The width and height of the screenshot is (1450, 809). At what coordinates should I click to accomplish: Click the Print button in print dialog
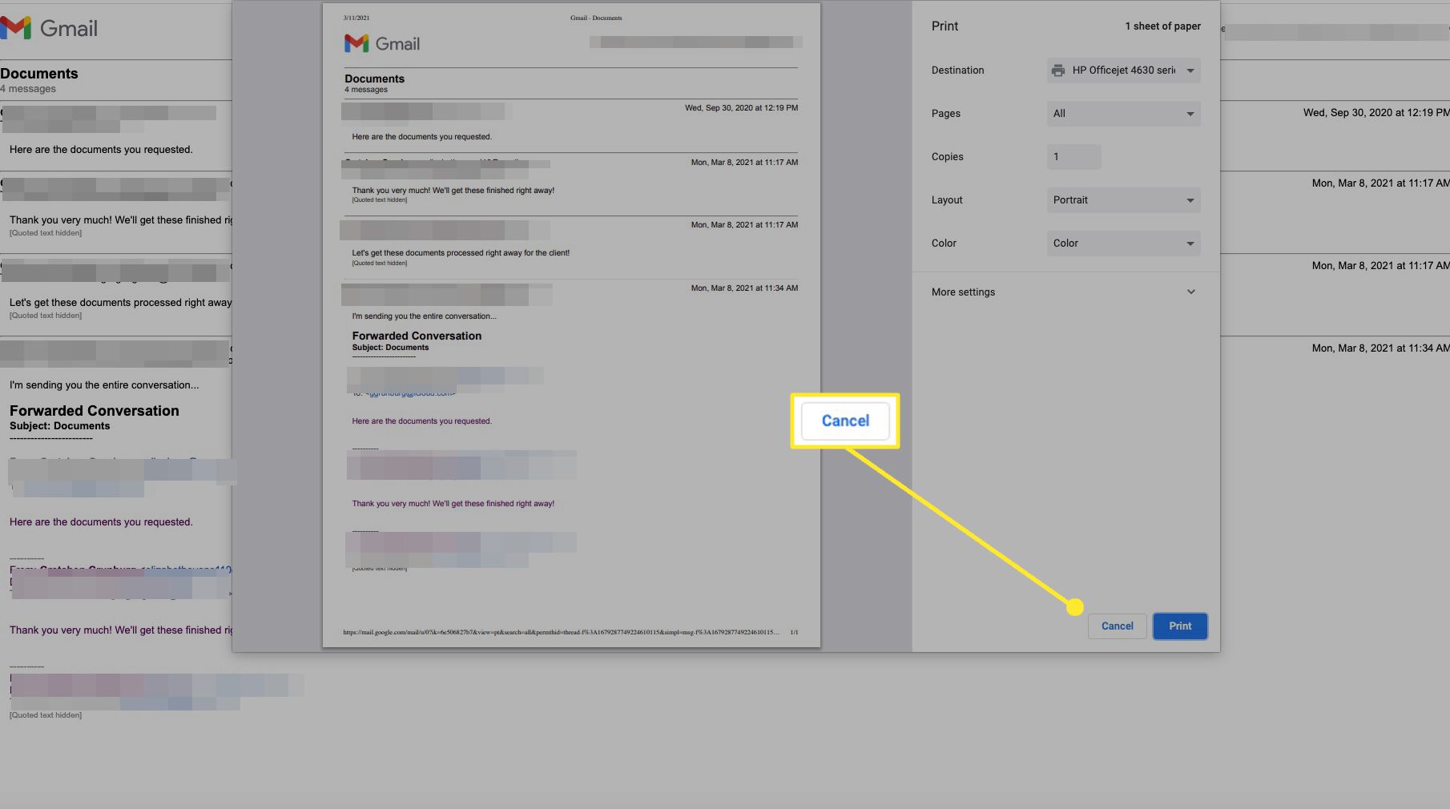(x=1180, y=626)
